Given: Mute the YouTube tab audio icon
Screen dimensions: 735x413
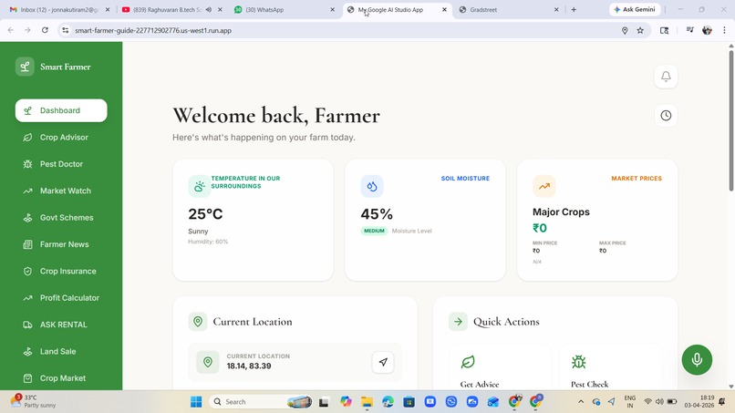Looking at the screenshot, I should [209, 9].
